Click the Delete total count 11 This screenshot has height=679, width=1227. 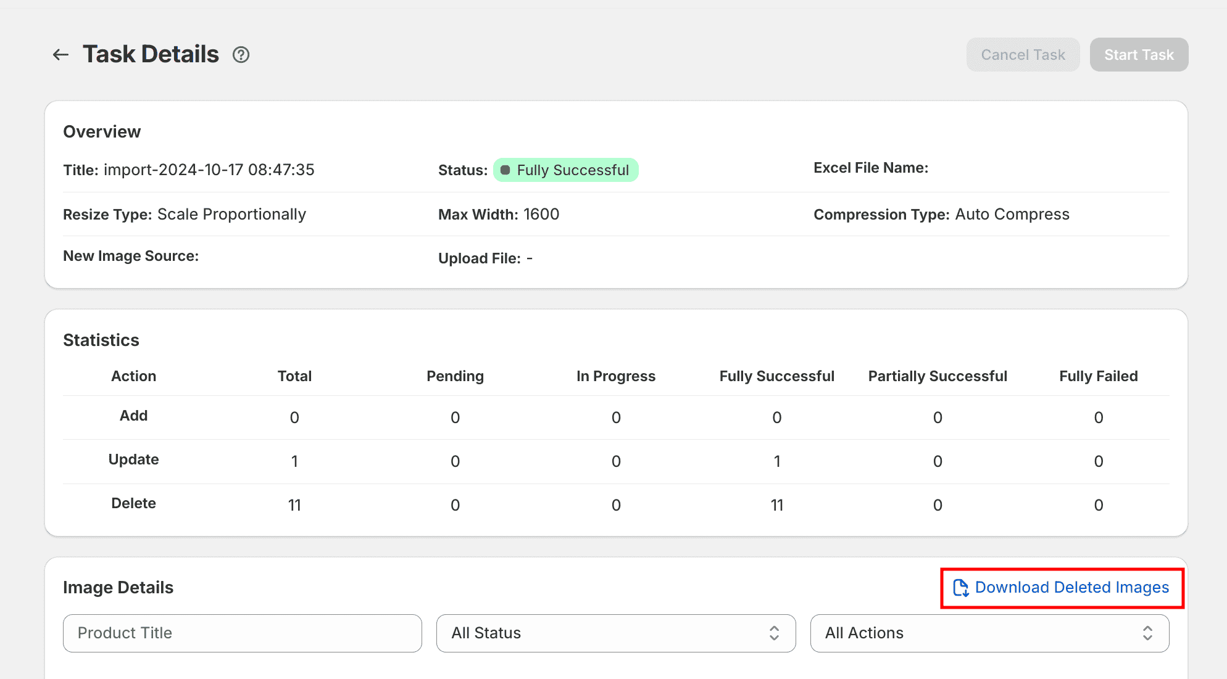pyautogui.click(x=294, y=505)
